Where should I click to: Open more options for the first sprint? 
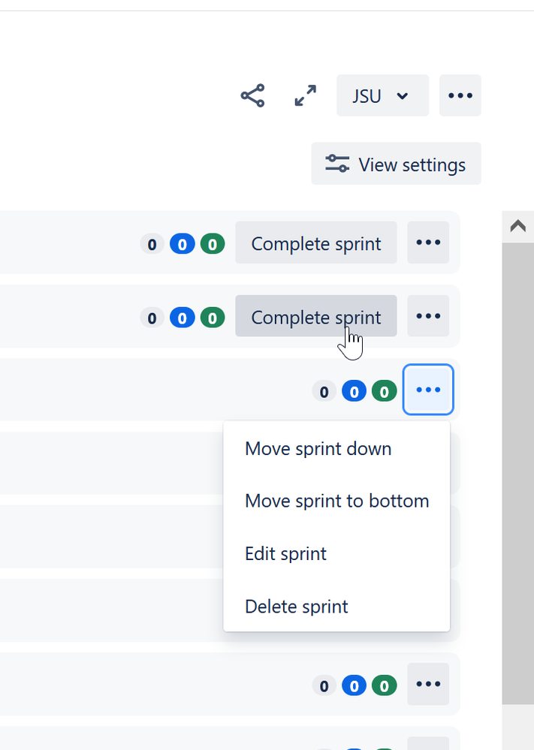pyautogui.click(x=428, y=242)
